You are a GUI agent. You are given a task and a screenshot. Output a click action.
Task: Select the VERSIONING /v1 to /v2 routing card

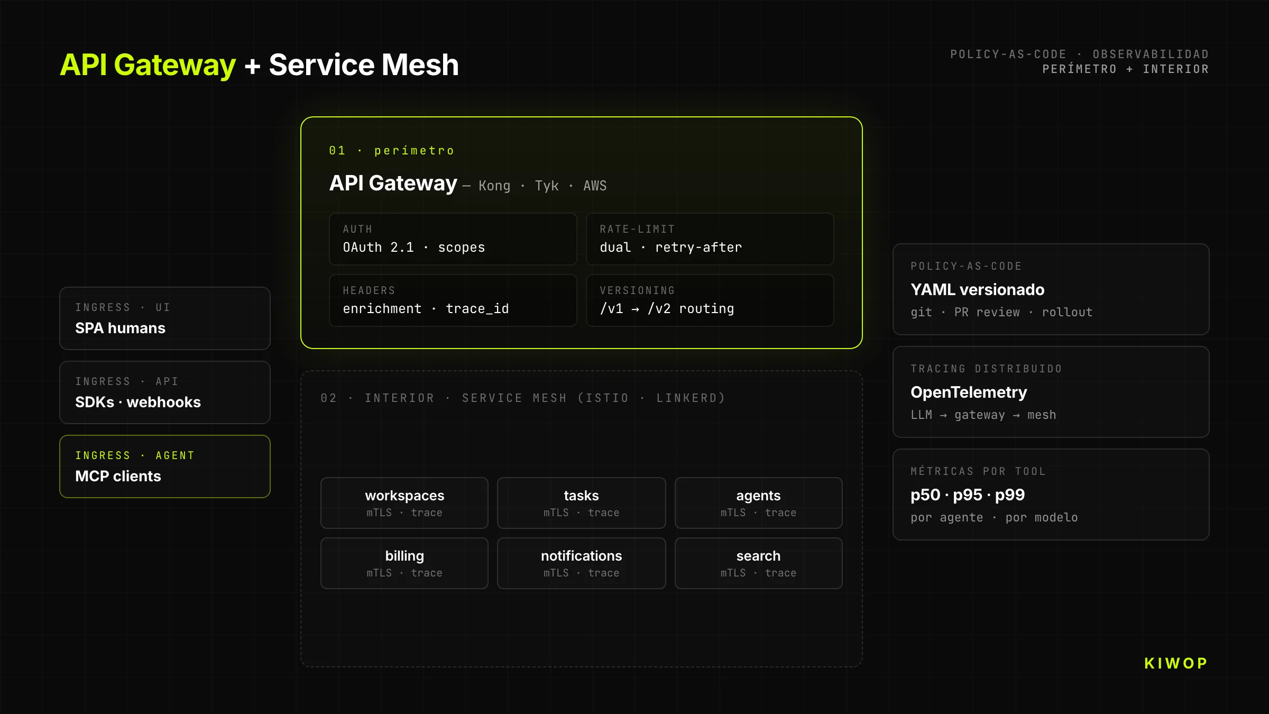[709, 300]
